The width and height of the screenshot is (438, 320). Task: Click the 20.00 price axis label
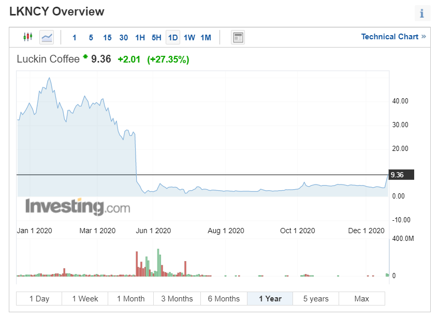(x=400, y=148)
